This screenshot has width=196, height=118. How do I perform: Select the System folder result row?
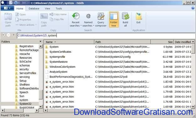point(118,47)
